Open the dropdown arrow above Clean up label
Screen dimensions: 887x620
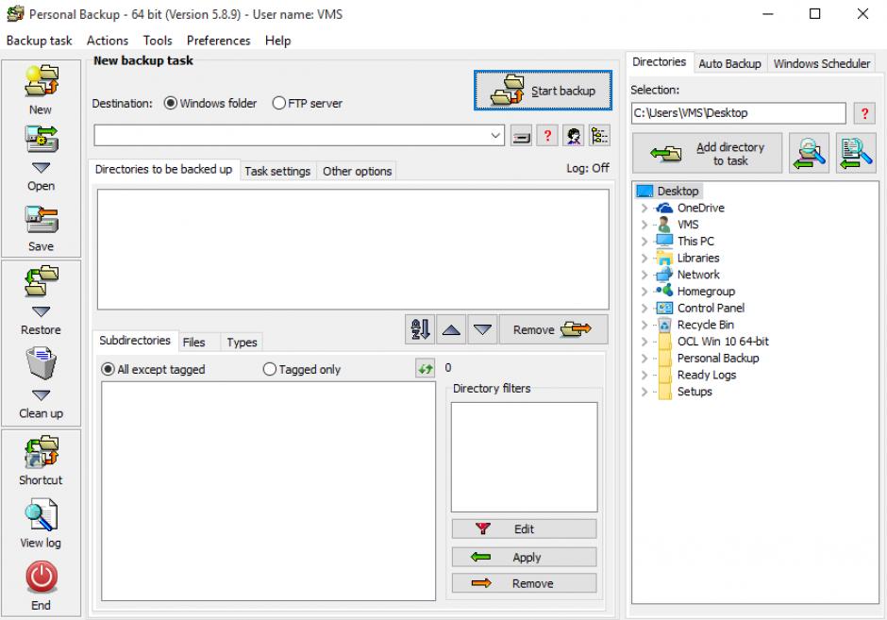[x=42, y=394]
